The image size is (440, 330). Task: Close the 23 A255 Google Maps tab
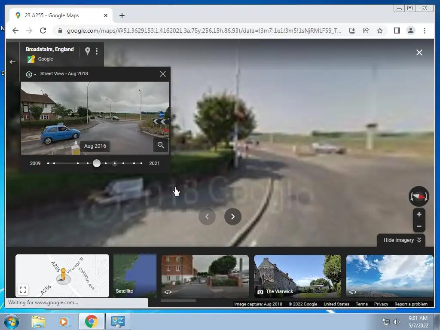pyautogui.click(x=106, y=15)
